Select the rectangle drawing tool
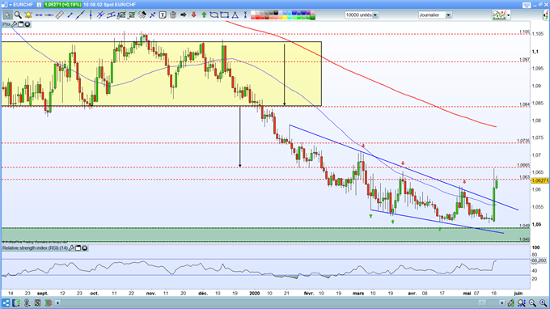The height and width of the screenshot is (309, 550). tap(225, 15)
